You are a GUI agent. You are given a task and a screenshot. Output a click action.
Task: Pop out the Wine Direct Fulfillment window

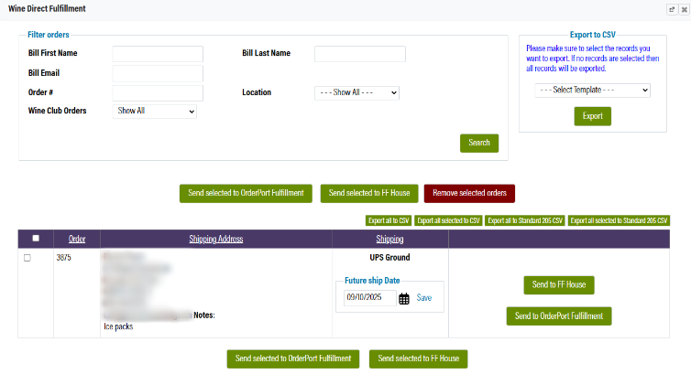click(672, 9)
